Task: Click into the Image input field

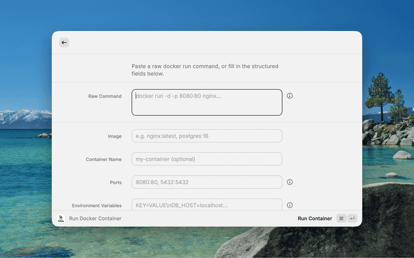Action: (x=207, y=136)
